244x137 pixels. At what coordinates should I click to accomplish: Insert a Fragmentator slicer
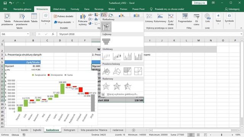coord(185,18)
